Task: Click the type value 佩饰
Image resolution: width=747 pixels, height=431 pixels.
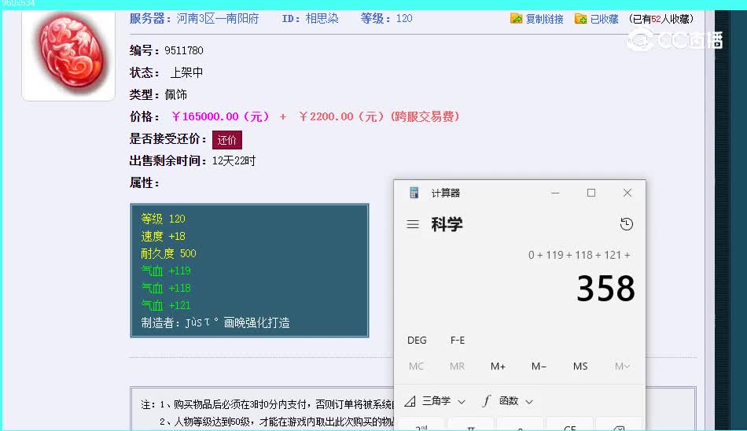Action: click(x=176, y=95)
